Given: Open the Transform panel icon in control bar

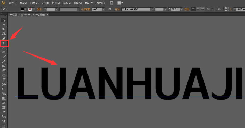Looking at the screenshot, I should click(x=219, y=9).
